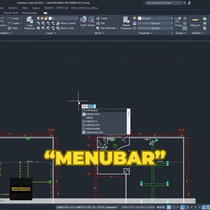
Task: Open the linetype ByLayer dropdown
Action: pyautogui.click(x=172, y=28)
